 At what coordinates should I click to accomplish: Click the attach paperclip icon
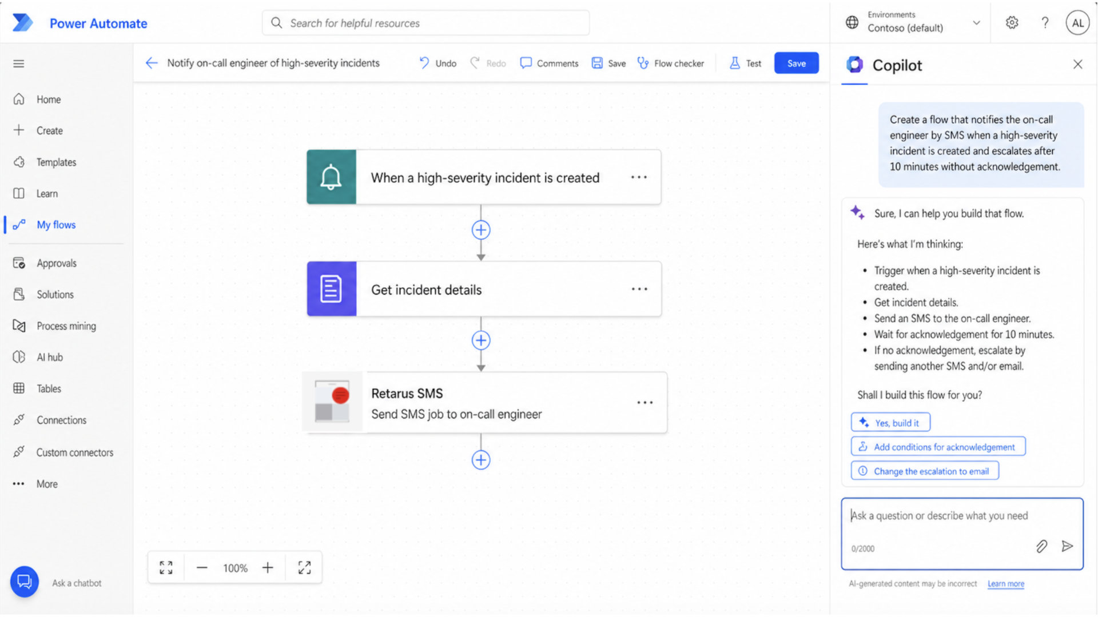coord(1041,547)
